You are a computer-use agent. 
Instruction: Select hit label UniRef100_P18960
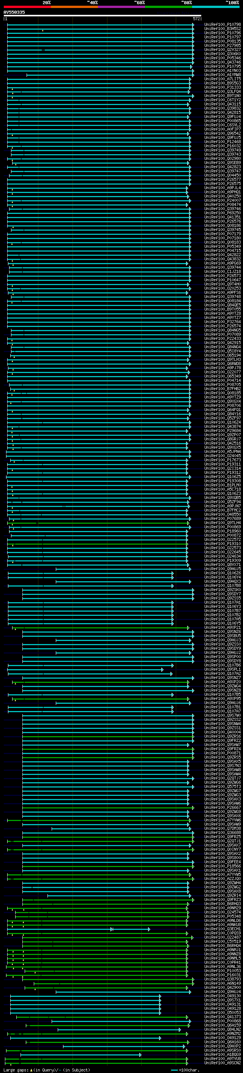coord(222,531)
